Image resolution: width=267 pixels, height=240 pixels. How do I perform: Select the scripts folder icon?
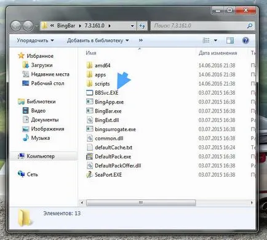[x=89, y=84]
